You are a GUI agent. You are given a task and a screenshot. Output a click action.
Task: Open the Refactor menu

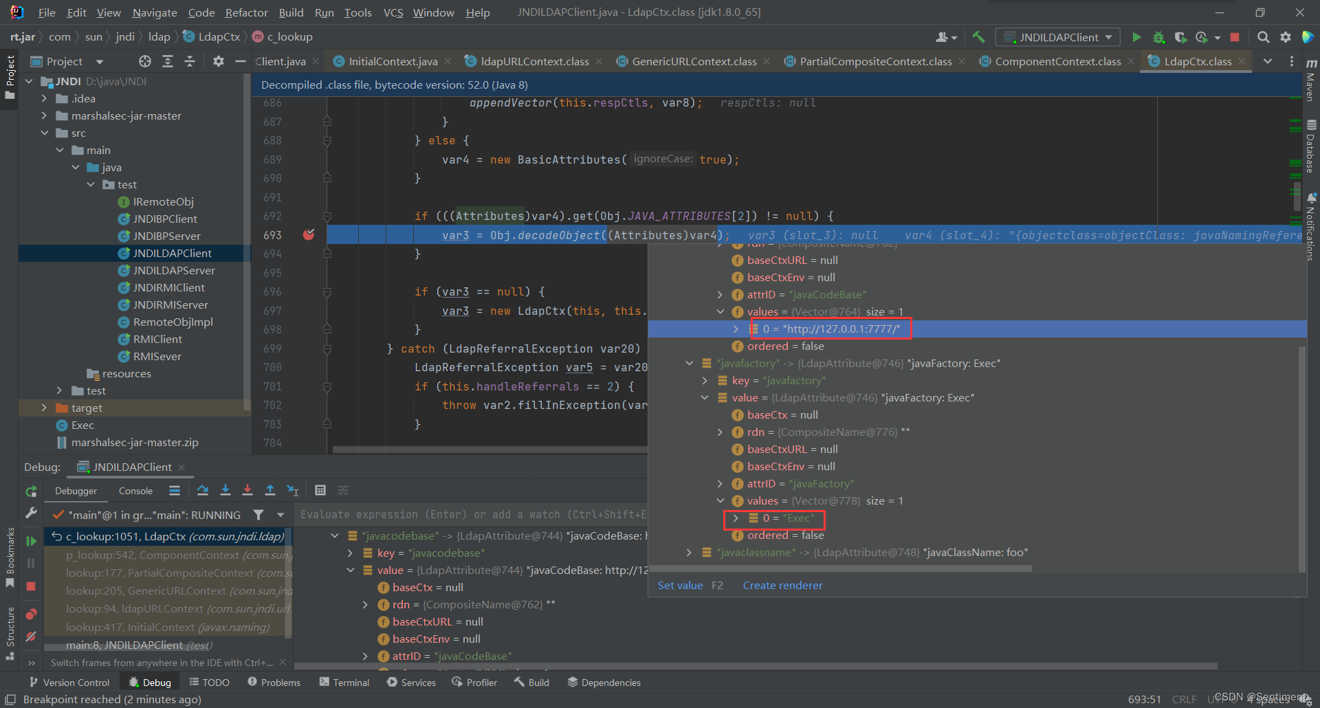pyautogui.click(x=246, y=12)
